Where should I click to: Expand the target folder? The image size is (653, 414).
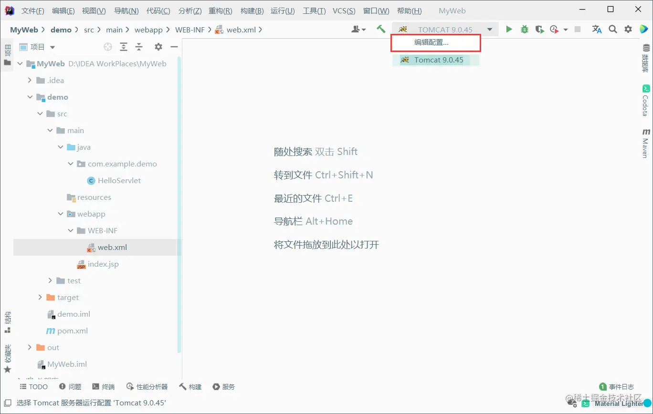click(x=40, y=297)
